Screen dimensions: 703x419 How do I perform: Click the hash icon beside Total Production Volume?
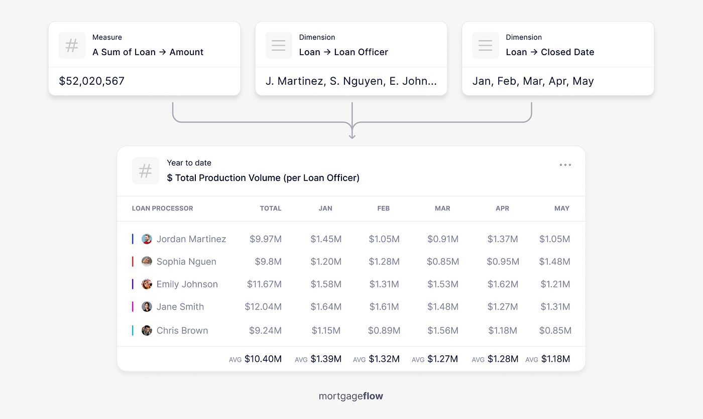click(x=146, y=171)
